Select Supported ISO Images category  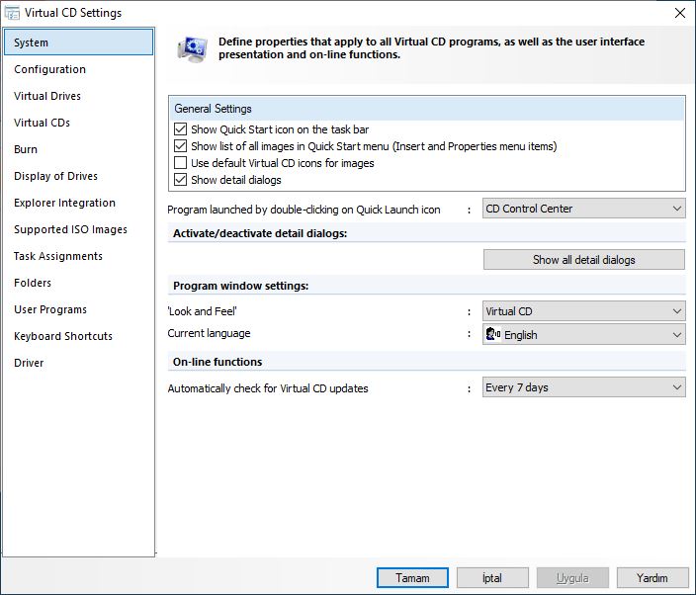coord(79,229)
